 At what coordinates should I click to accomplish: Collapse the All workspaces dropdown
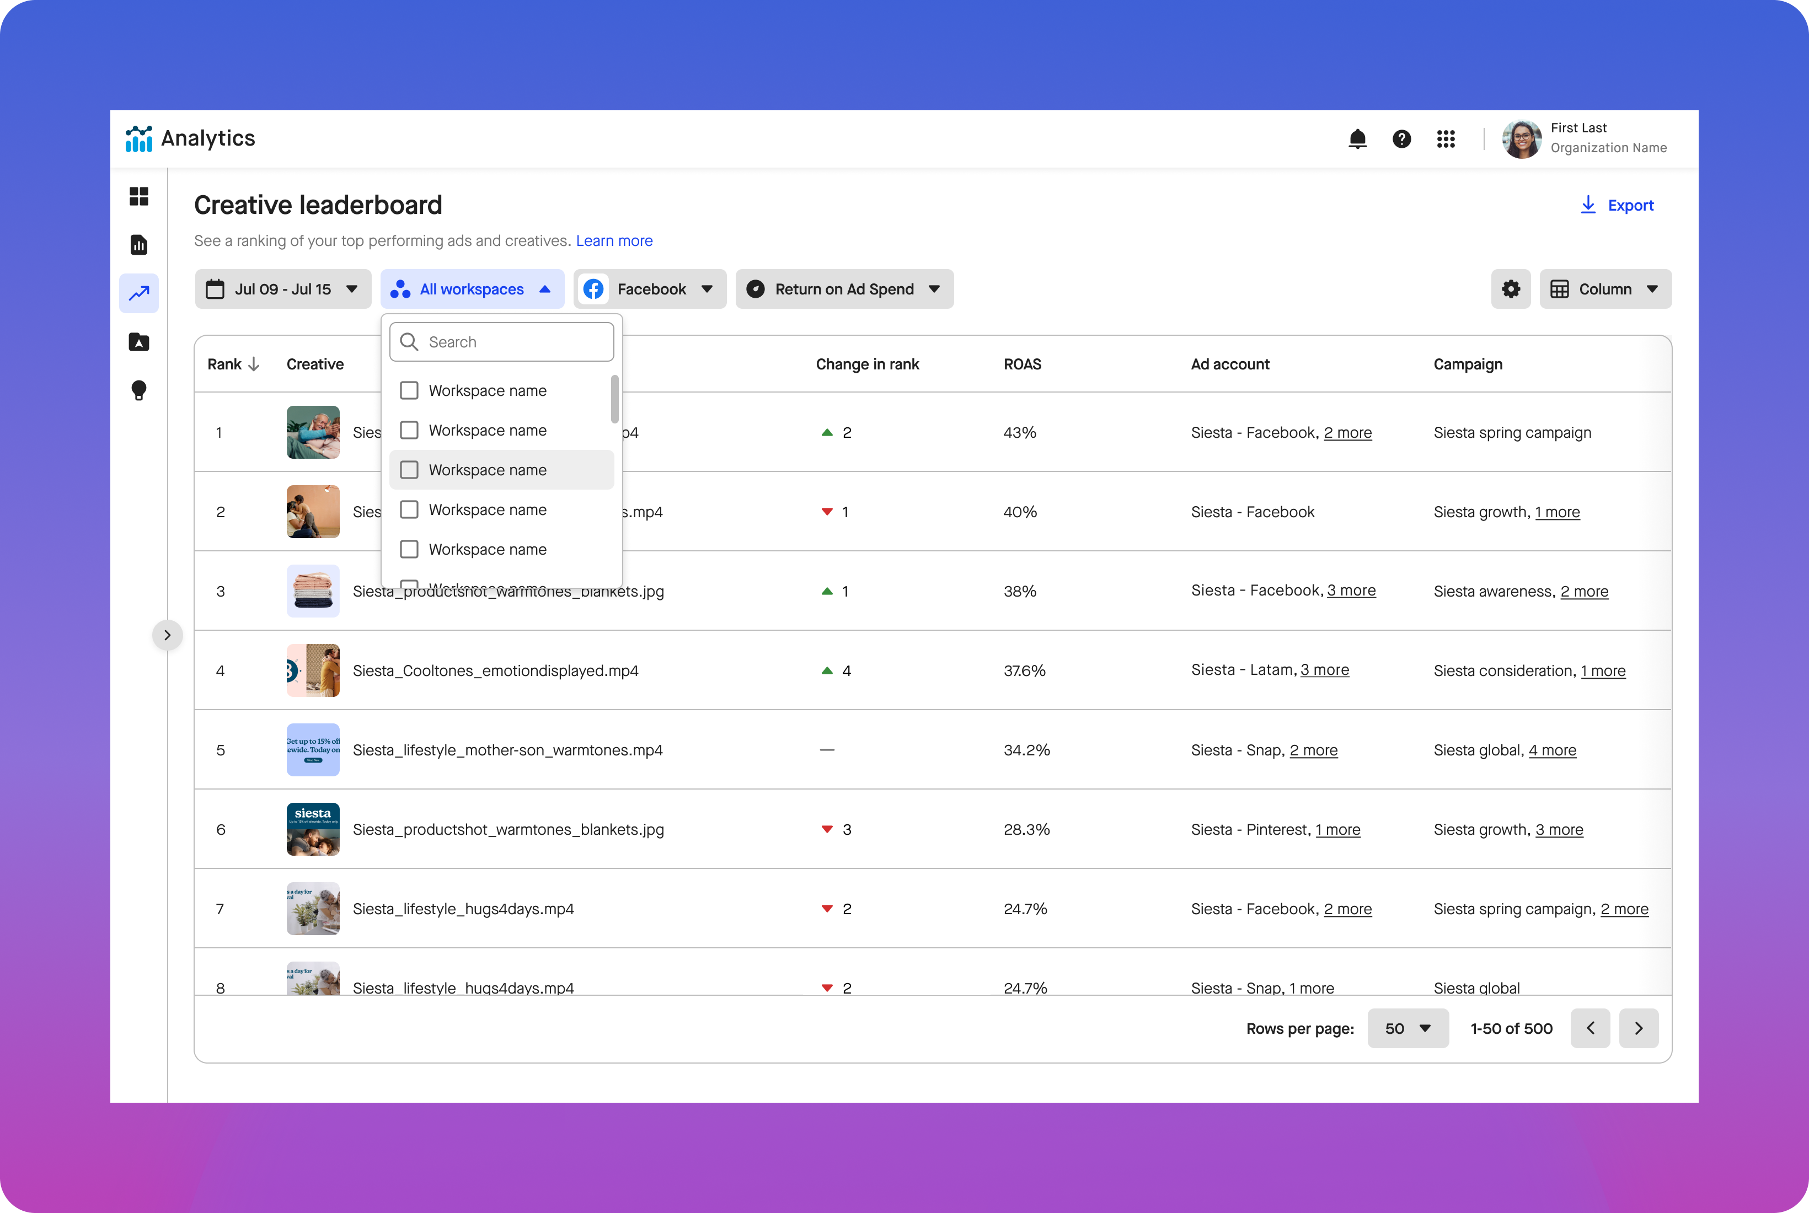[x=472, y=288]
